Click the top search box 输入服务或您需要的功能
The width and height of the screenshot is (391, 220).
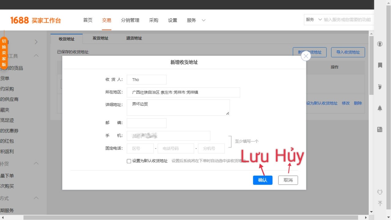347,20
